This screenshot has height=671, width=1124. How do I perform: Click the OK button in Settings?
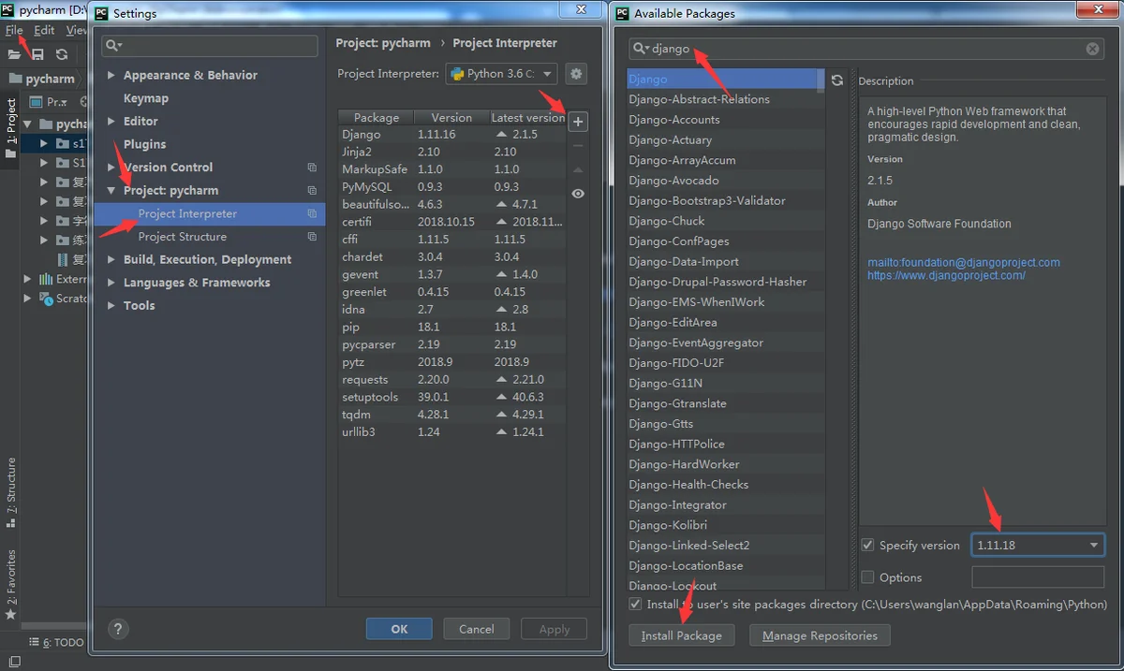tap(399, 629)
